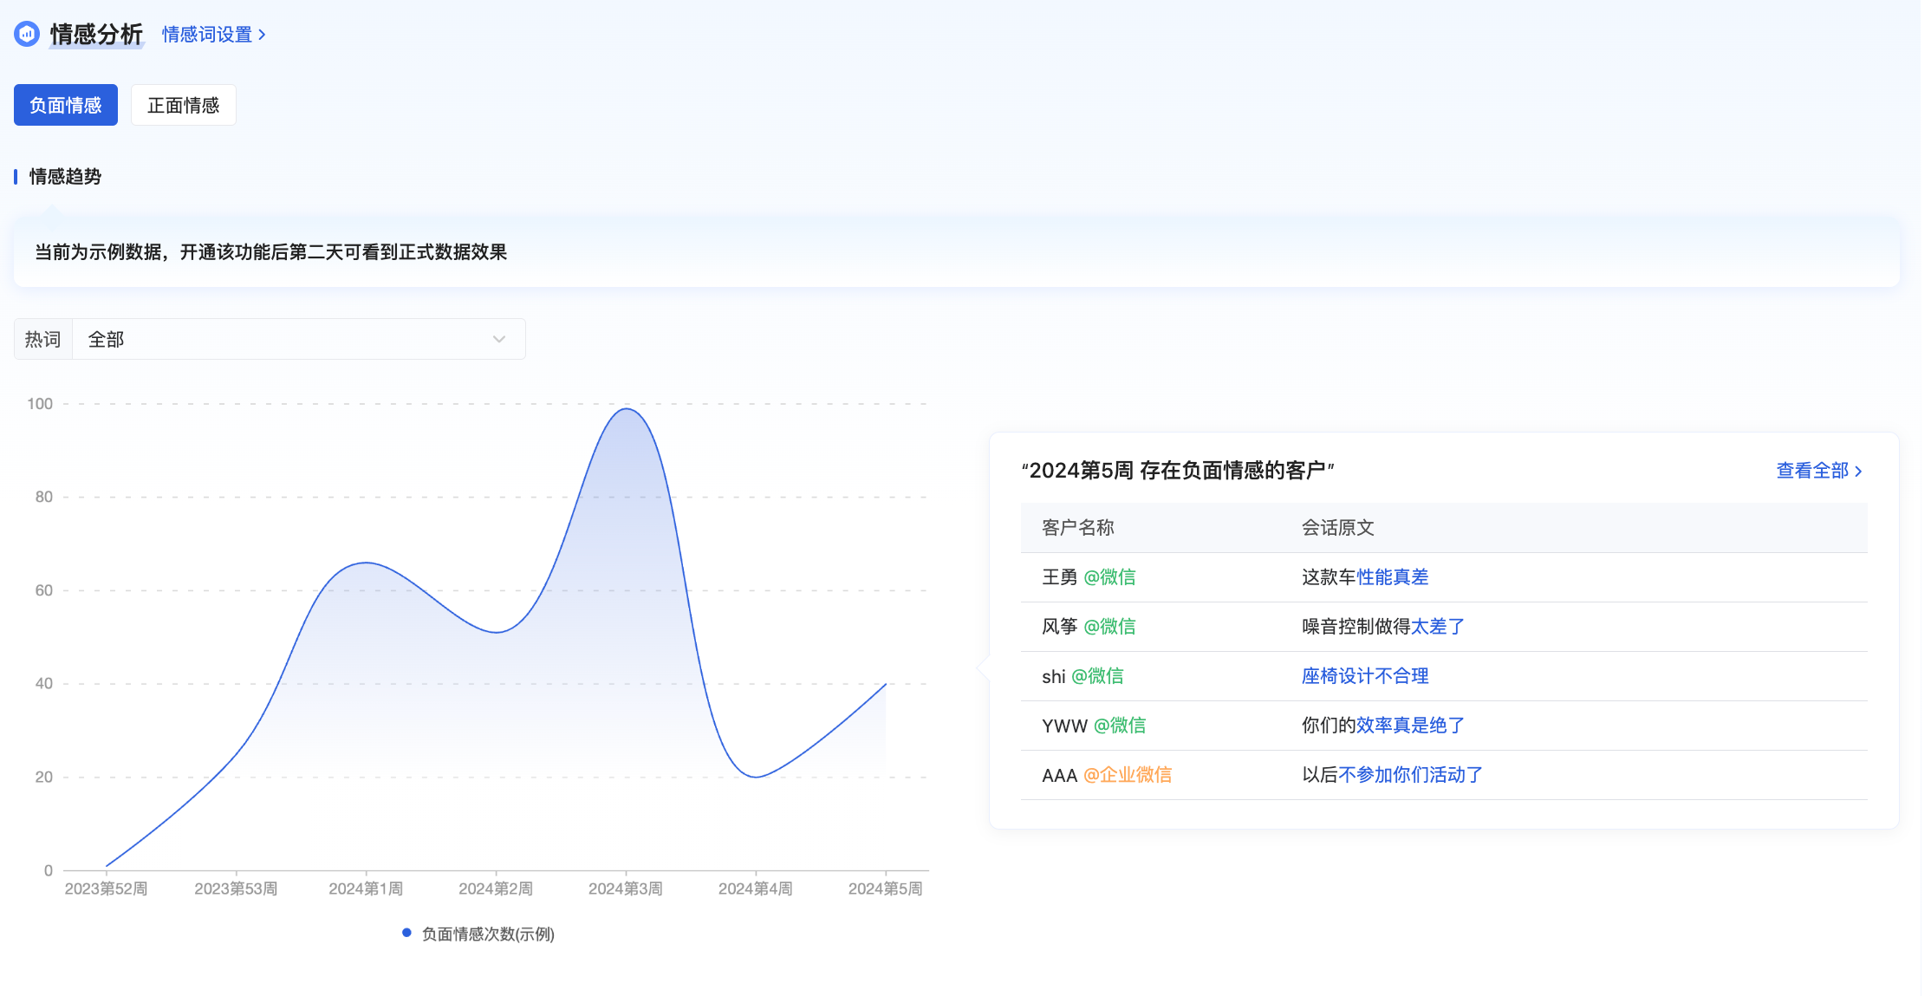Click the 100 y-axis value
Viewport: 1931px width, 996px height.
pos(40,404)
